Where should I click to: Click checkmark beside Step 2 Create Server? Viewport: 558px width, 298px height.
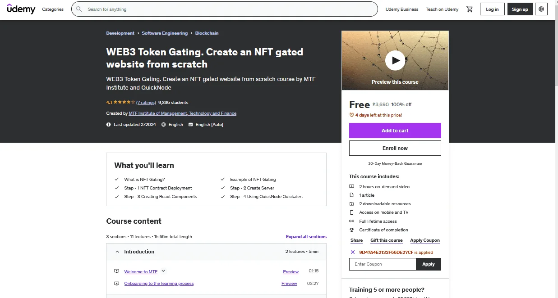(x=223, y=188)
